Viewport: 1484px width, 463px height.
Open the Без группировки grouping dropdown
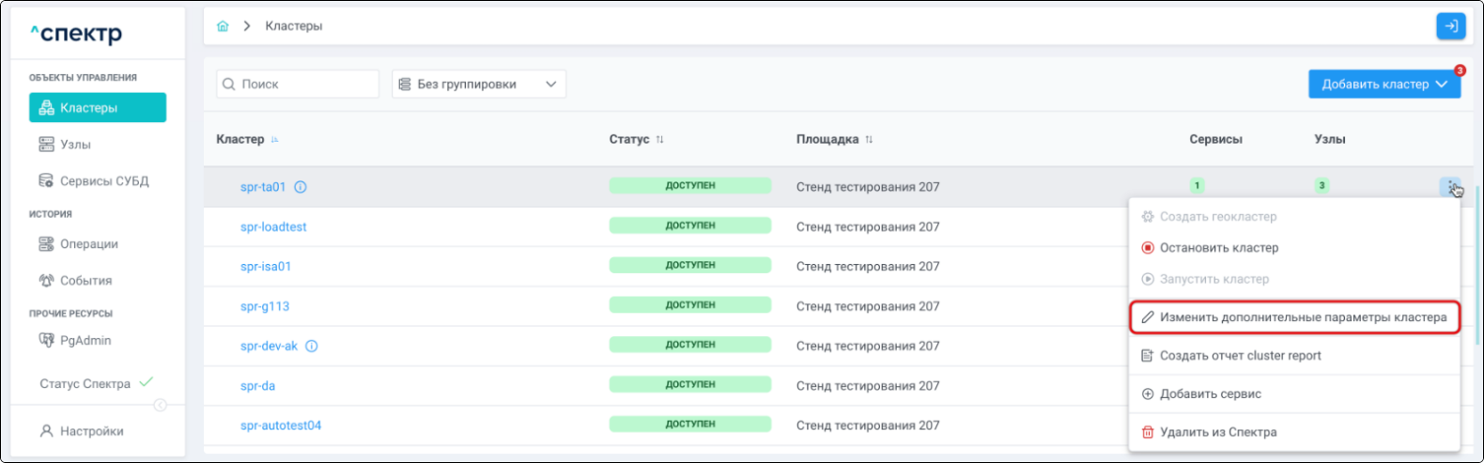[479, 85]
